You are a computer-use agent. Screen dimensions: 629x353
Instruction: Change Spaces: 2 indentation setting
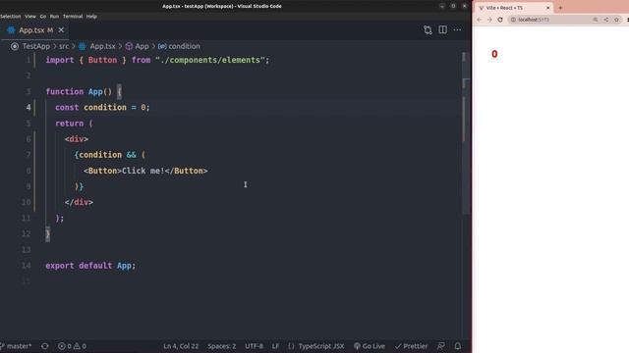[x=222, y=346]
